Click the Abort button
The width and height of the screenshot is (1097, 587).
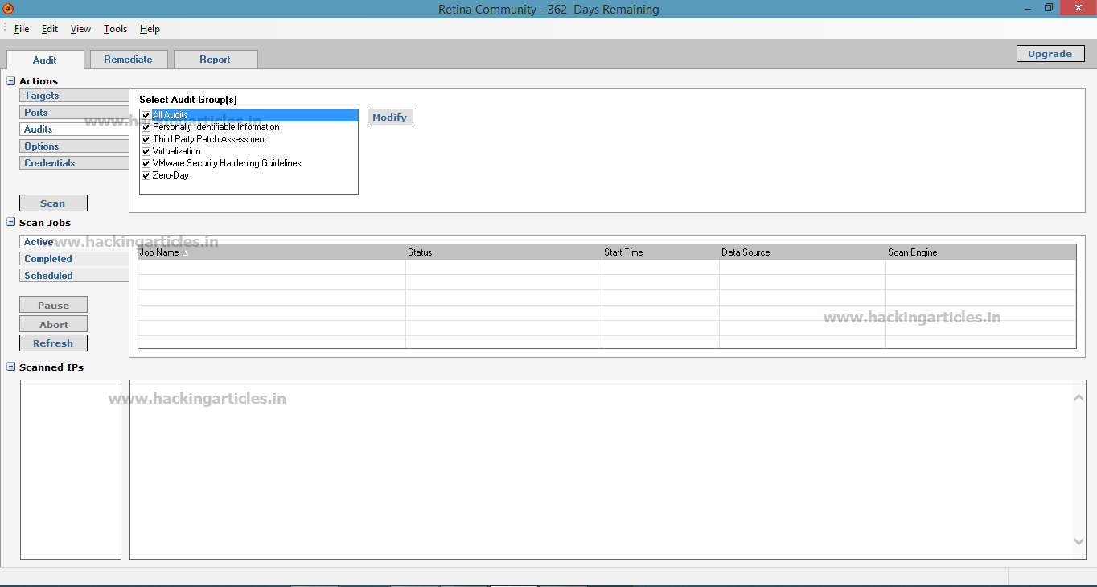(x=53, y=325)
